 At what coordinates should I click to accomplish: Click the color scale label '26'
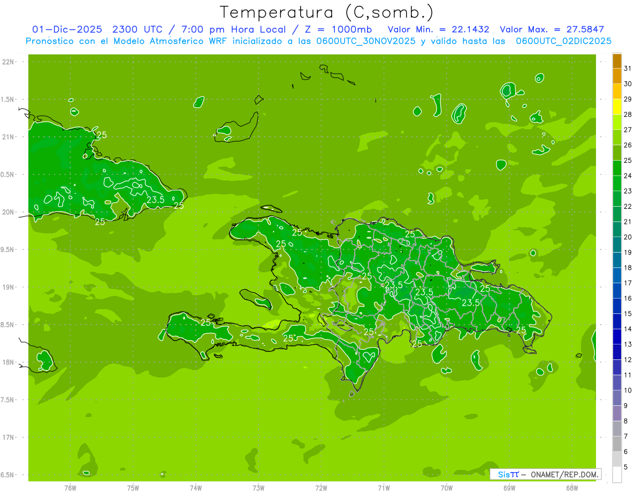point(628,145)
